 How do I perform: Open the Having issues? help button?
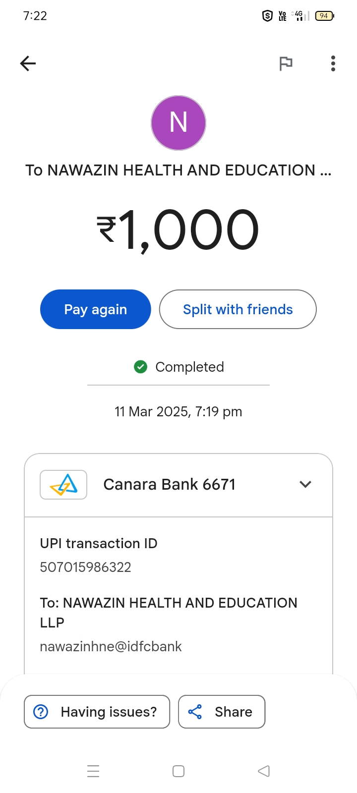point(97,712)
